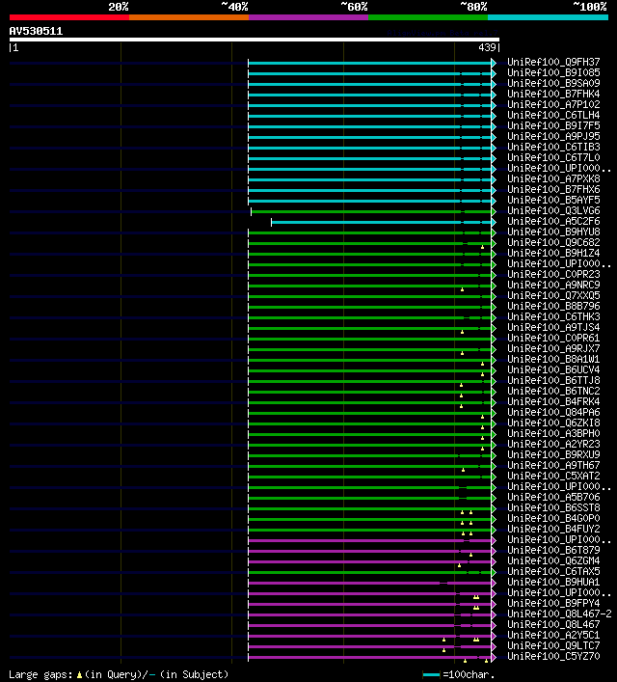
Task: Select the UniRef100_Q9C682 label
Action: (553, 242)
